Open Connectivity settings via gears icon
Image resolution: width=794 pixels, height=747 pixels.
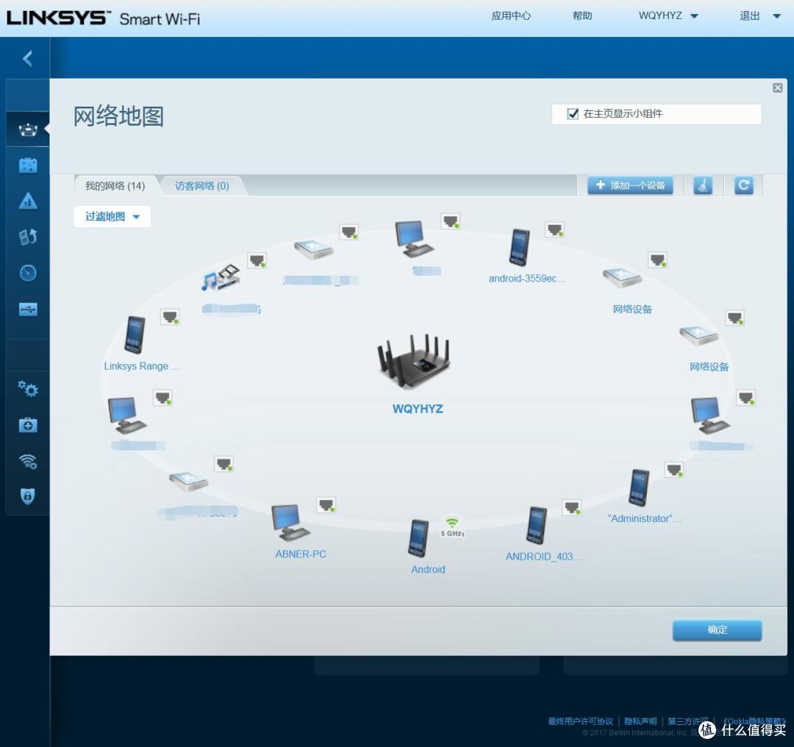27,390
